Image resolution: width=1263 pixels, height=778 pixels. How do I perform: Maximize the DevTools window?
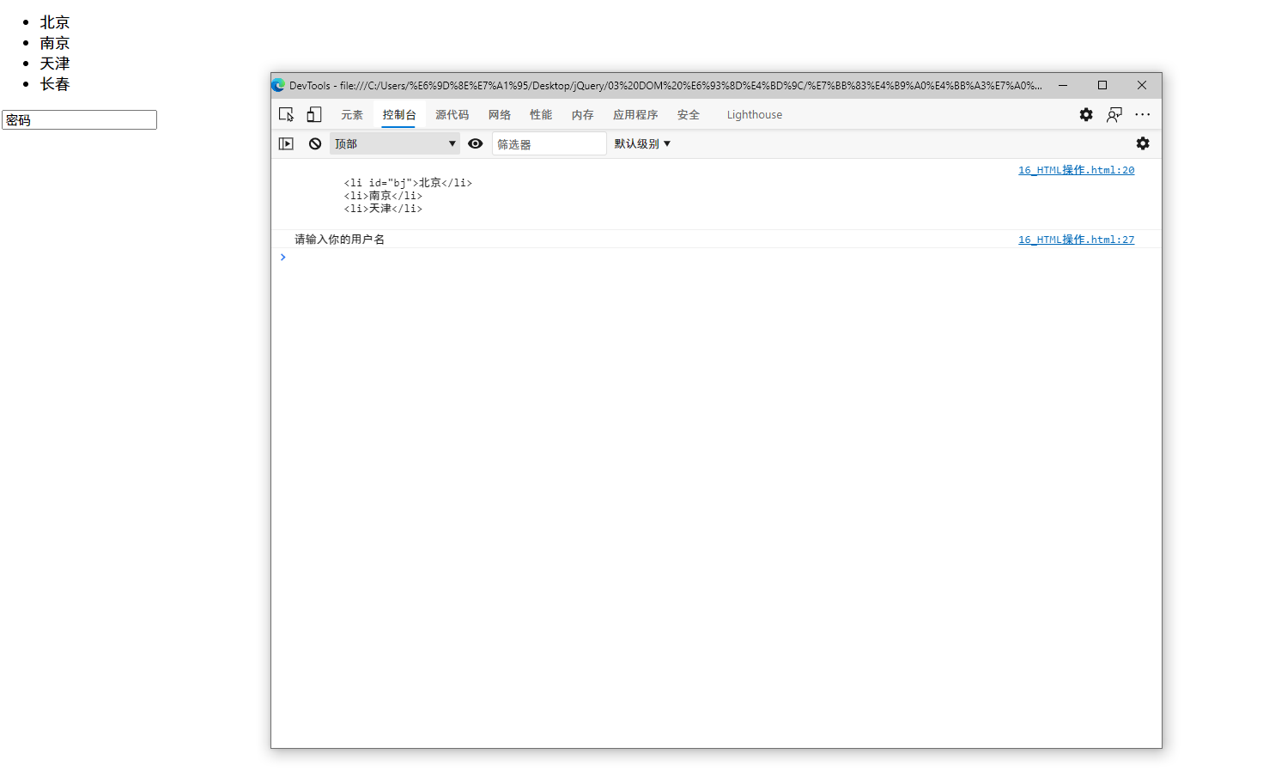[x=1102, y=85]
